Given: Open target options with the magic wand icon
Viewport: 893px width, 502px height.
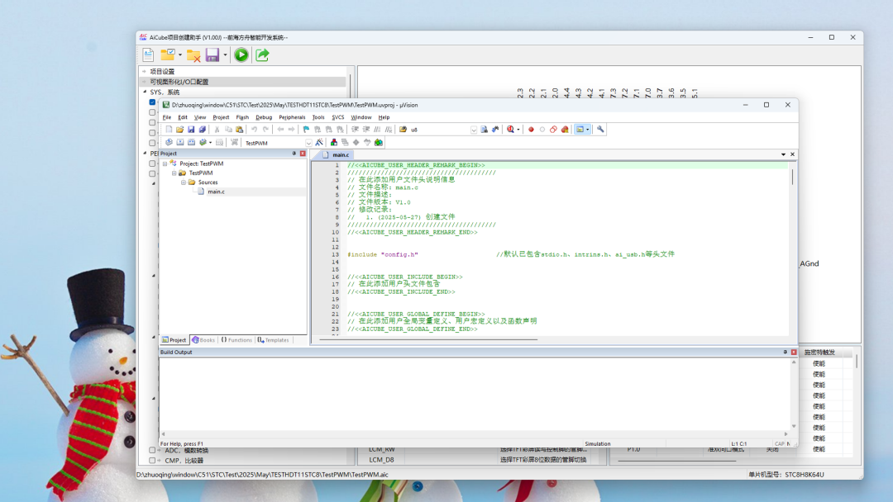Looking at the screenshot, I should point(319,143).
